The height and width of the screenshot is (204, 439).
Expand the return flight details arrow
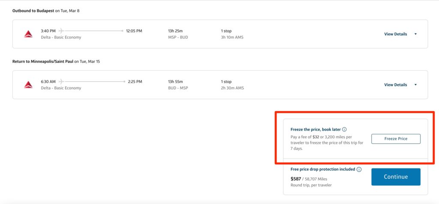click(x=415, y=85)
